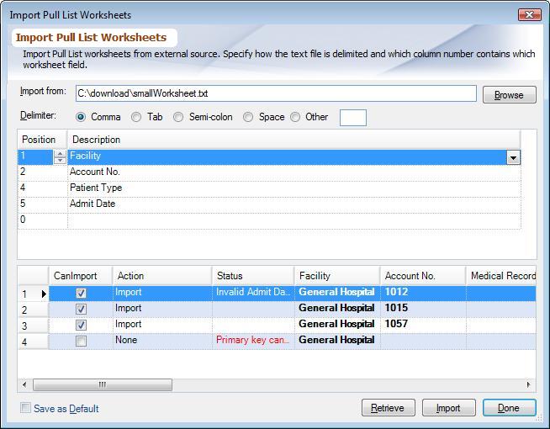Click the Import action cell in row 3
The width and height of the screenshot is (550, 429).
pyautogui.click(x=162, y=324)
